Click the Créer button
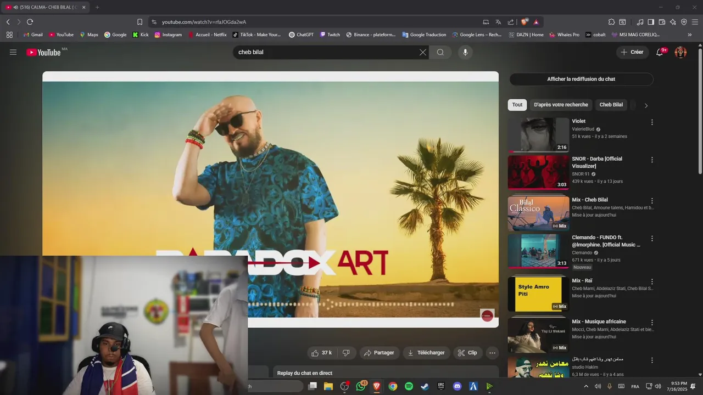The width and height of the screenshot is (703, 395). tap(632, 52)
